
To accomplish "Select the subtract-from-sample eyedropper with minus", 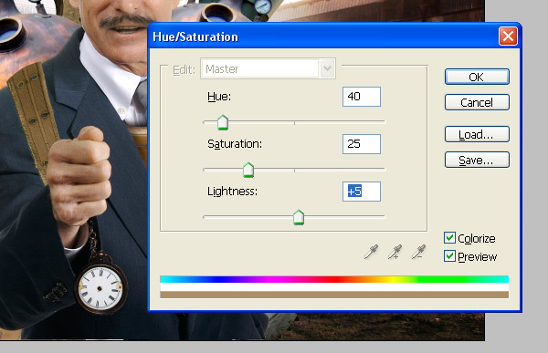I will [418, 252].
